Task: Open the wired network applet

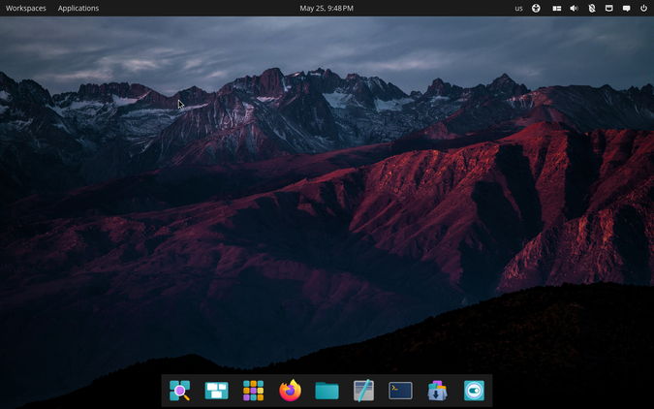Action: tap(609, 8)
